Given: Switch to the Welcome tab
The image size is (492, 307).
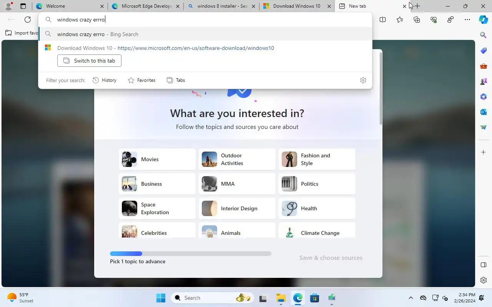Looking at the screenshot, I should [x=69, y=6].
